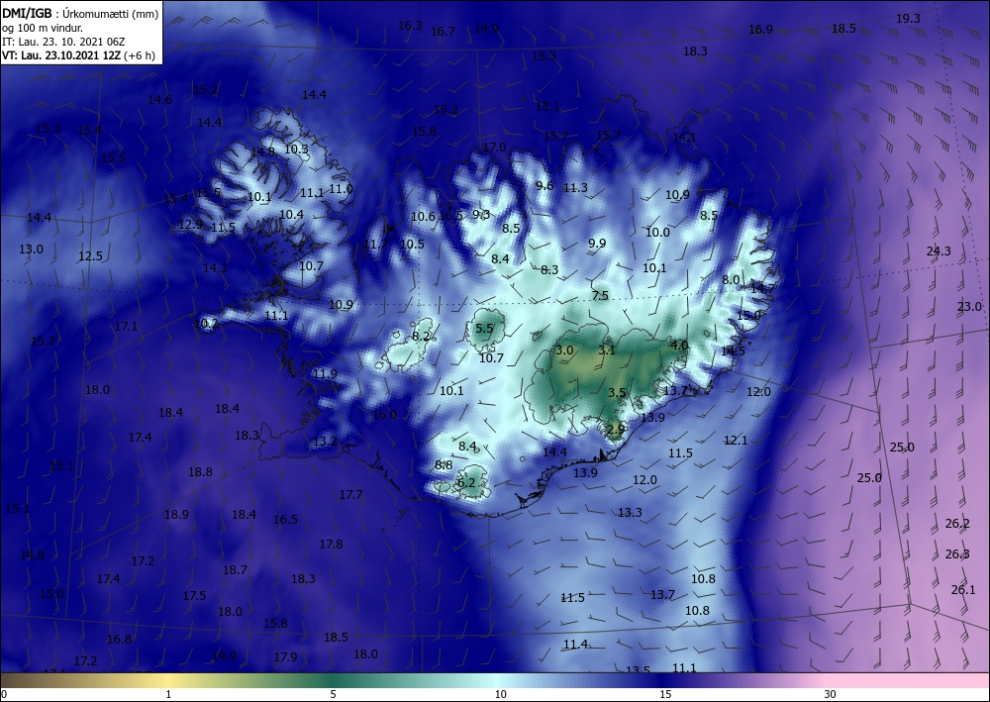Click the map value '11.3'

coord(575,187)
